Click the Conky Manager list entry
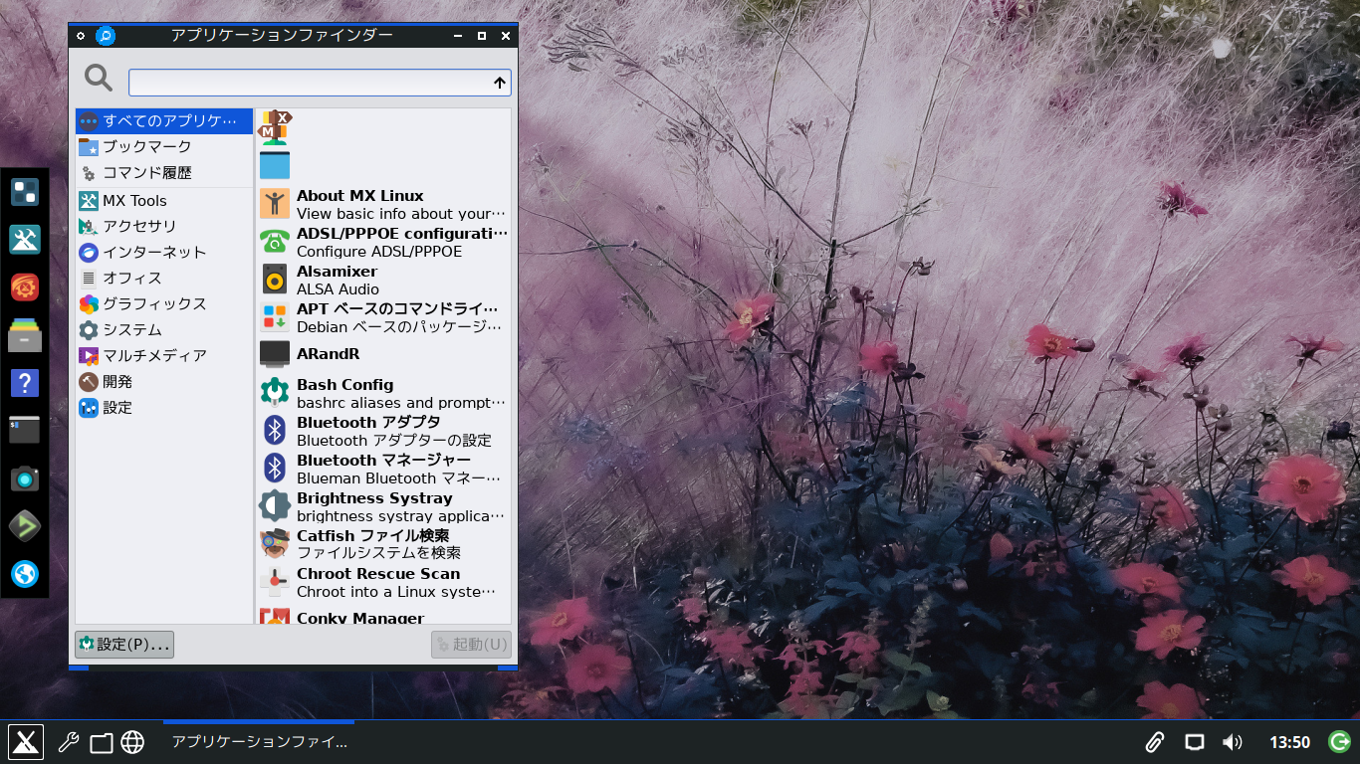 tap(383, 616)
